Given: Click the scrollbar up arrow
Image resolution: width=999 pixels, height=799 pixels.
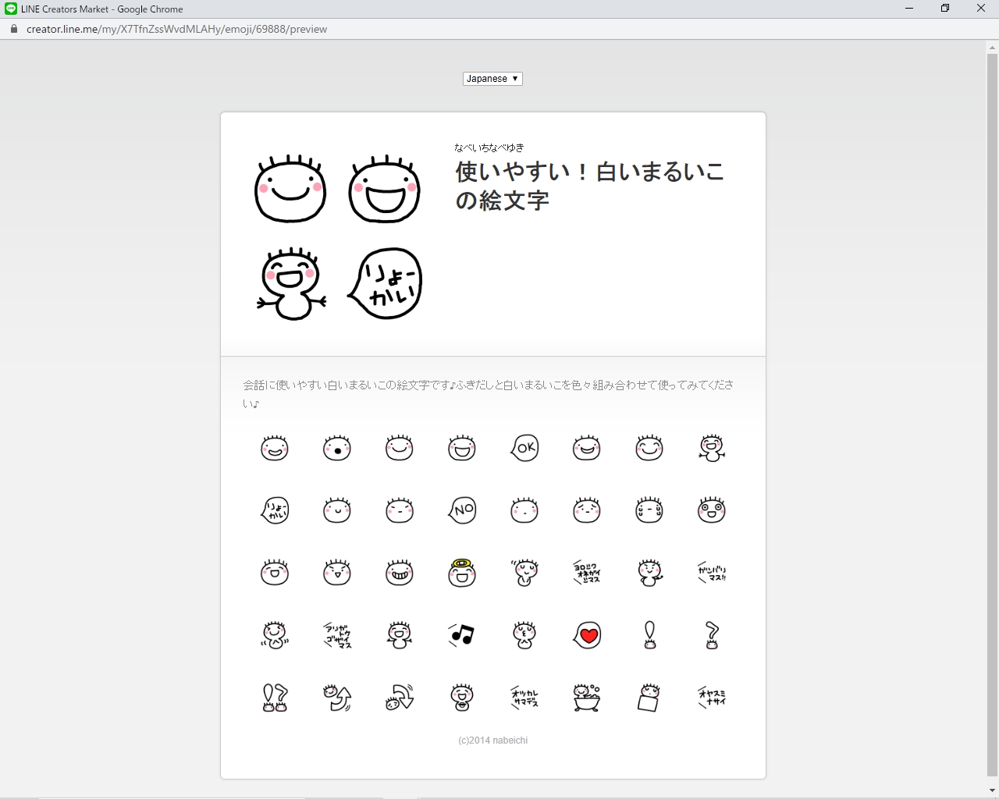Looking at the screenshot, I should coord(993,46).
